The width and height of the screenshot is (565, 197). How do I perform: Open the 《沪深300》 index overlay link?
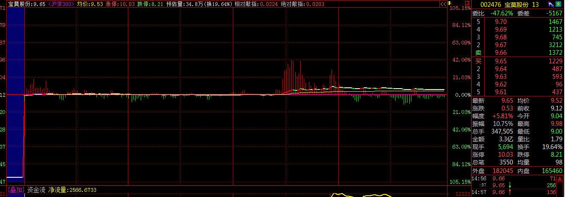[61, 3]
